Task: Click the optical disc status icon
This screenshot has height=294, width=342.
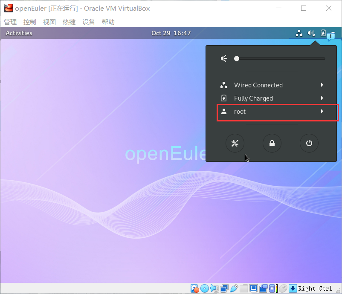Action: 205,288
